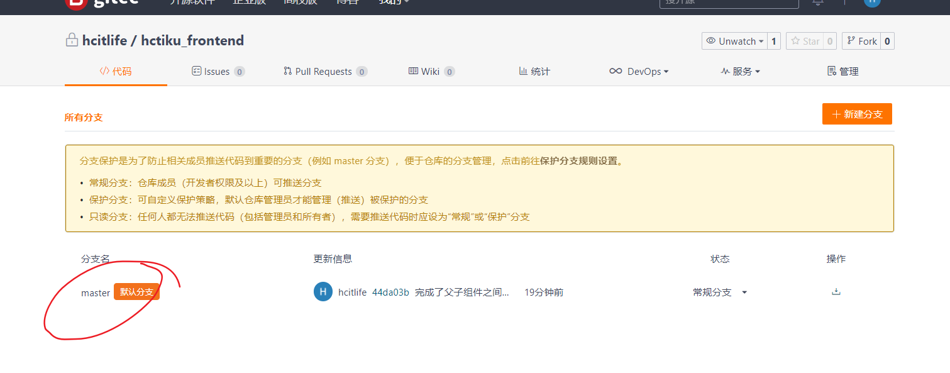Click the 19分钟前 timestamp
The image size is (950, 373).
tap(544, 292)
